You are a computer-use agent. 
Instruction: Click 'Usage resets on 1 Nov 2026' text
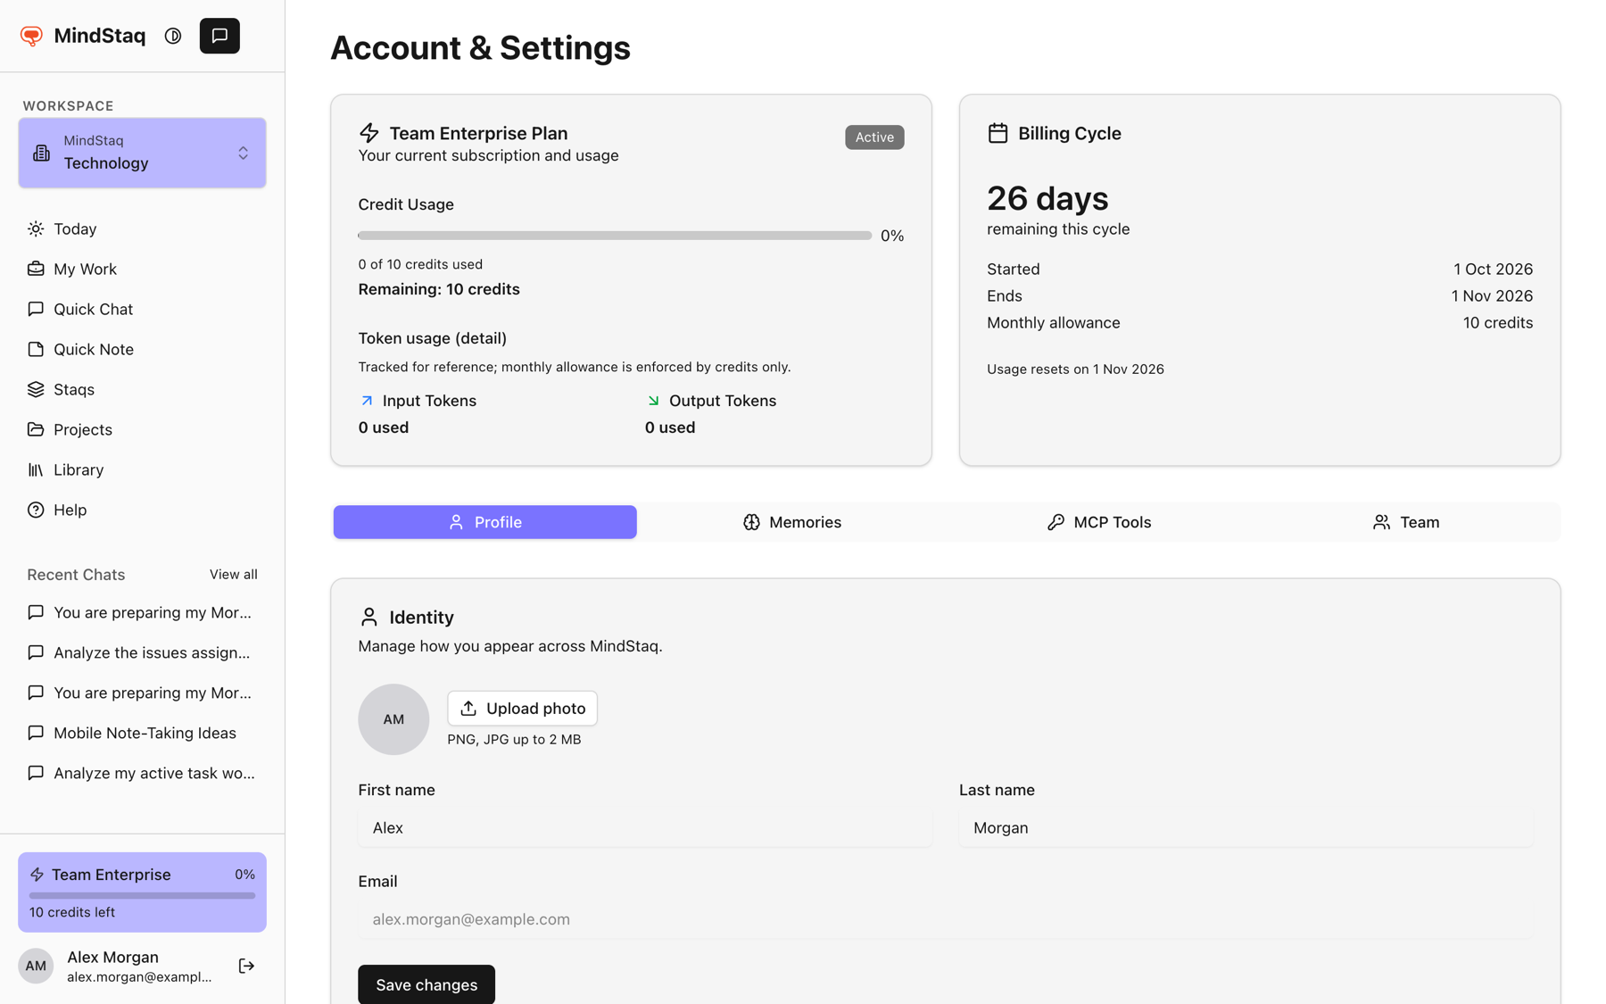[1075, 369]
